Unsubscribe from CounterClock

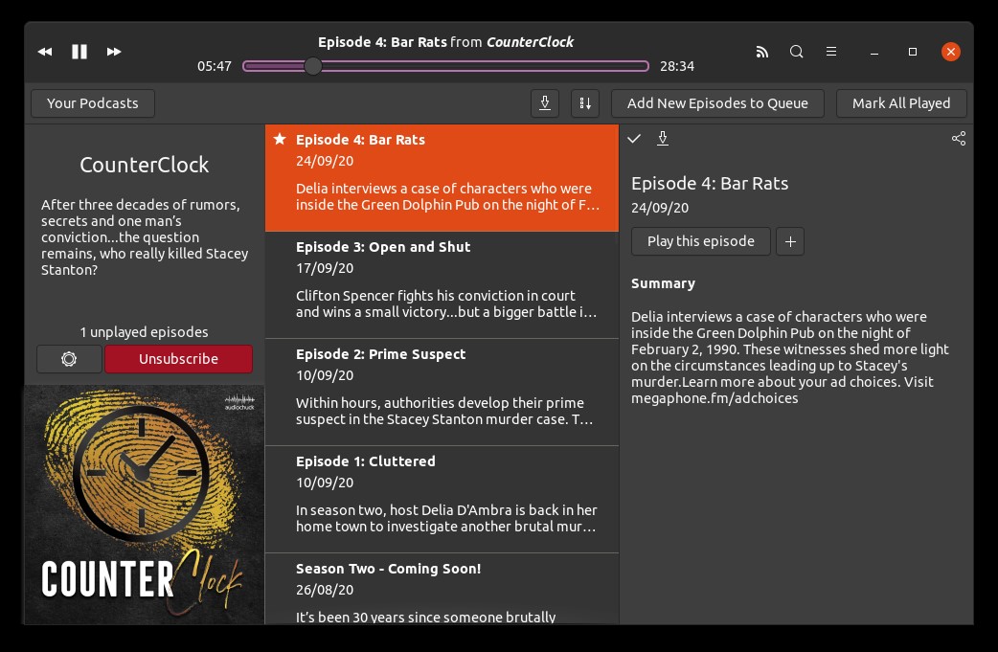tap(179, 359)
